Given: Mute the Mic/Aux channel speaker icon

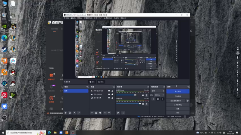Looking at the screenshot, I should coord(143,95).
